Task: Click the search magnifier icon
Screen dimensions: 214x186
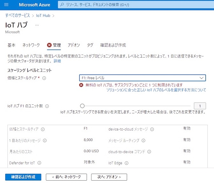Action: click(62, 5)
